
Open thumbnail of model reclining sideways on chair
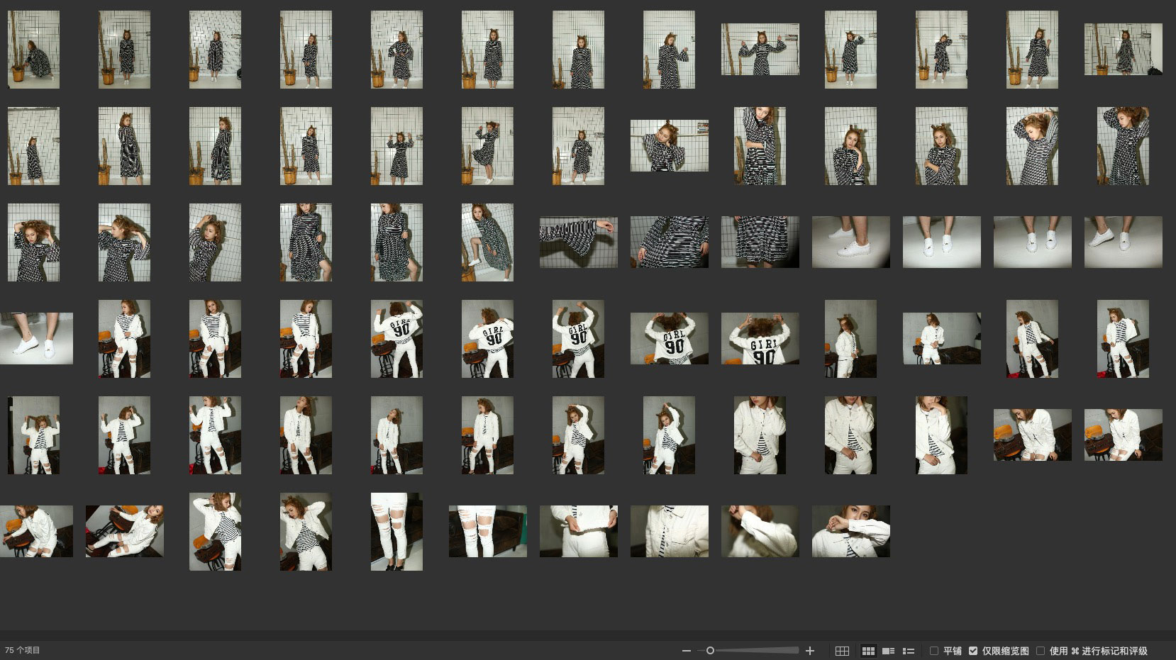124,531
